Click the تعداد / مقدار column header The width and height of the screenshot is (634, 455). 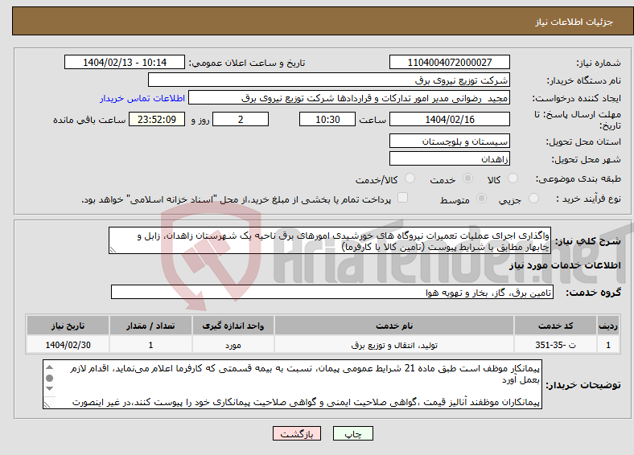(x=150, y=326)
